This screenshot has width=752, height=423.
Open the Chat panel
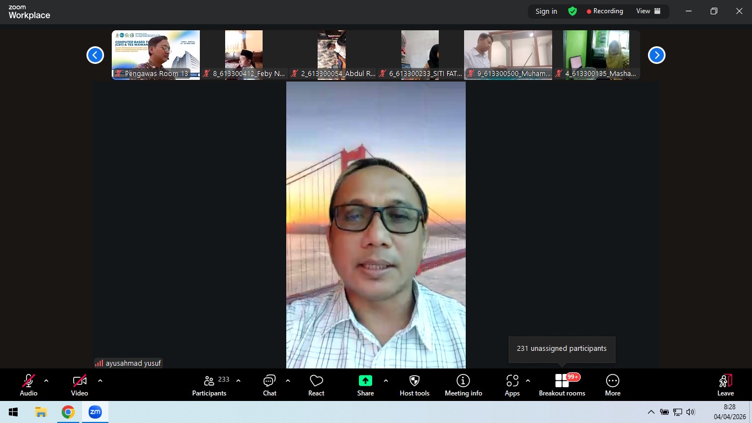(269, 385)
